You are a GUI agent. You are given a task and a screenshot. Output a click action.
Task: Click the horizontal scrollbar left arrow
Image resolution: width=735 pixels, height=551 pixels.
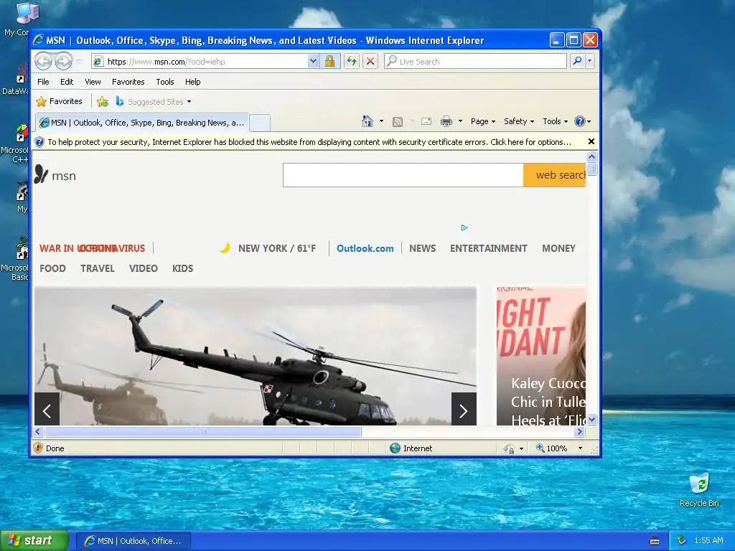tap(39, 431)
